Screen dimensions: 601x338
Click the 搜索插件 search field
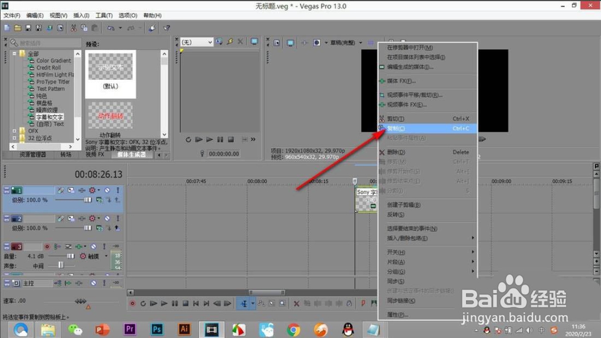[45, 43]
